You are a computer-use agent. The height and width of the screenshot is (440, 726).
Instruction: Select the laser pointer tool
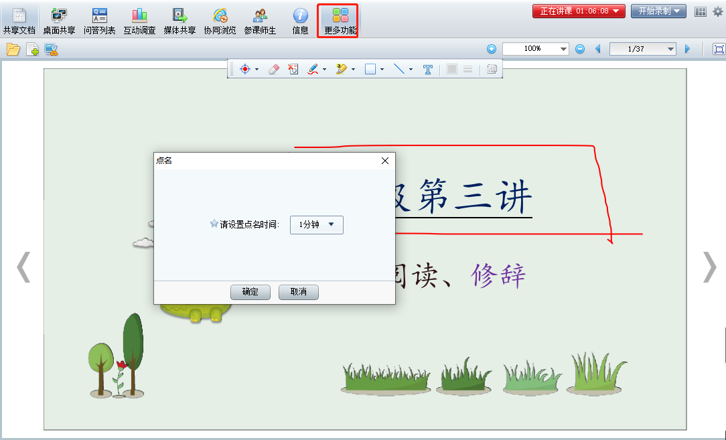[x=245, y=69]
